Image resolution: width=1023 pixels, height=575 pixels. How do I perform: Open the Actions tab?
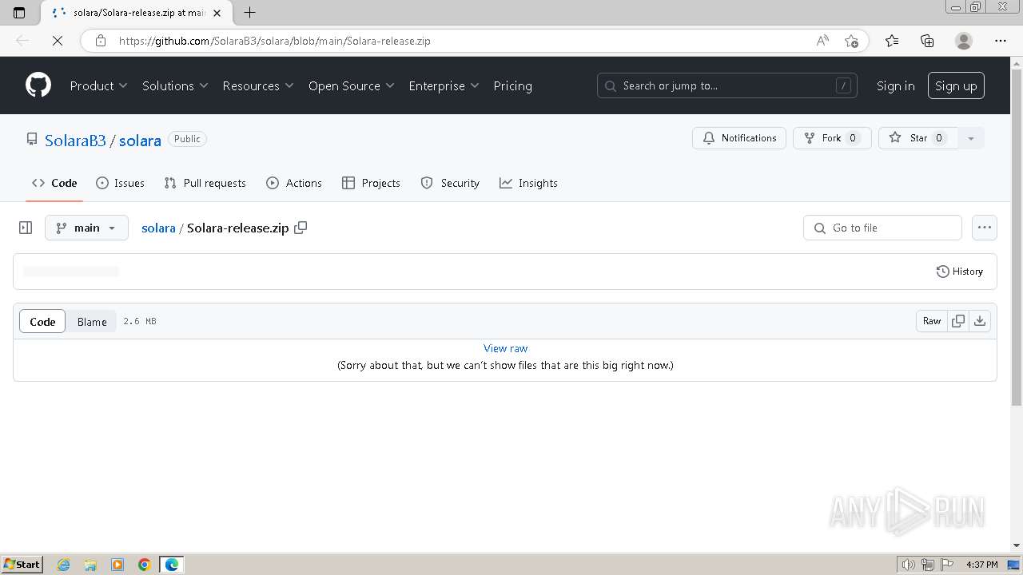coord(294,183)
